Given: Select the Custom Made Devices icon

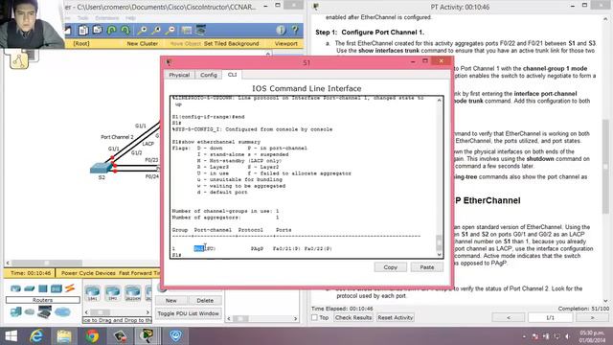Looking at the screenshot, I should click(45, 311).
